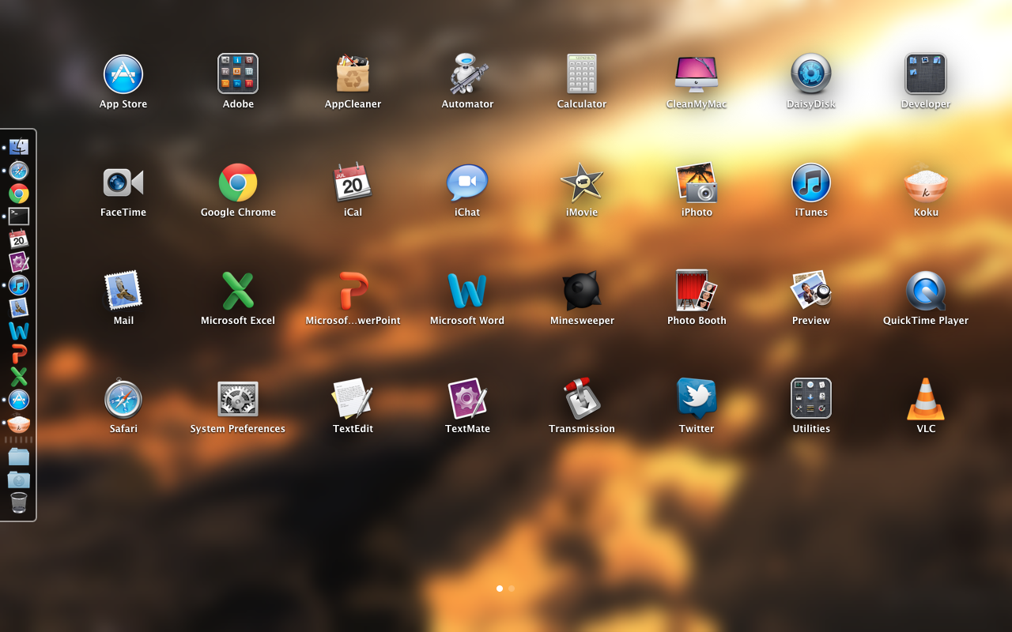The width and height of the screenshot is (1012, 632).
Task: Open the Utilities folder in Launchpad
Action: click(x=811, y=399)
